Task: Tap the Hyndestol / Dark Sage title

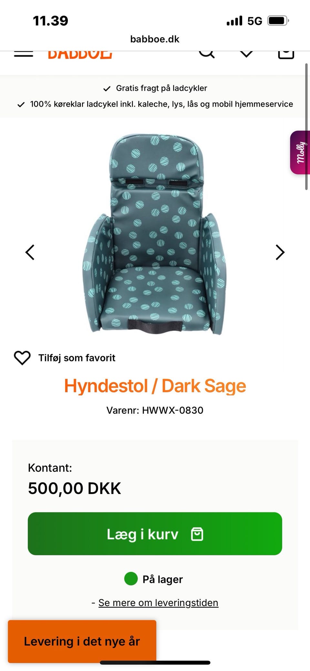Action: [155, 386]
